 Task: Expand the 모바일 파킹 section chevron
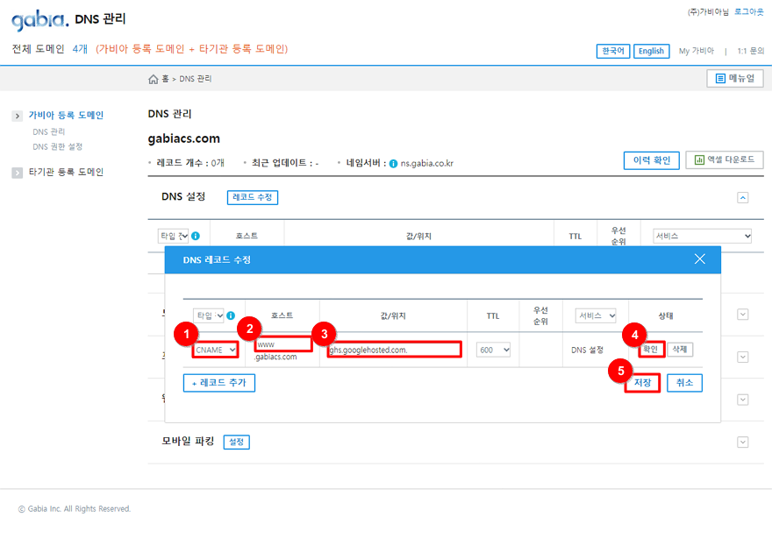(x=743, y=442)
